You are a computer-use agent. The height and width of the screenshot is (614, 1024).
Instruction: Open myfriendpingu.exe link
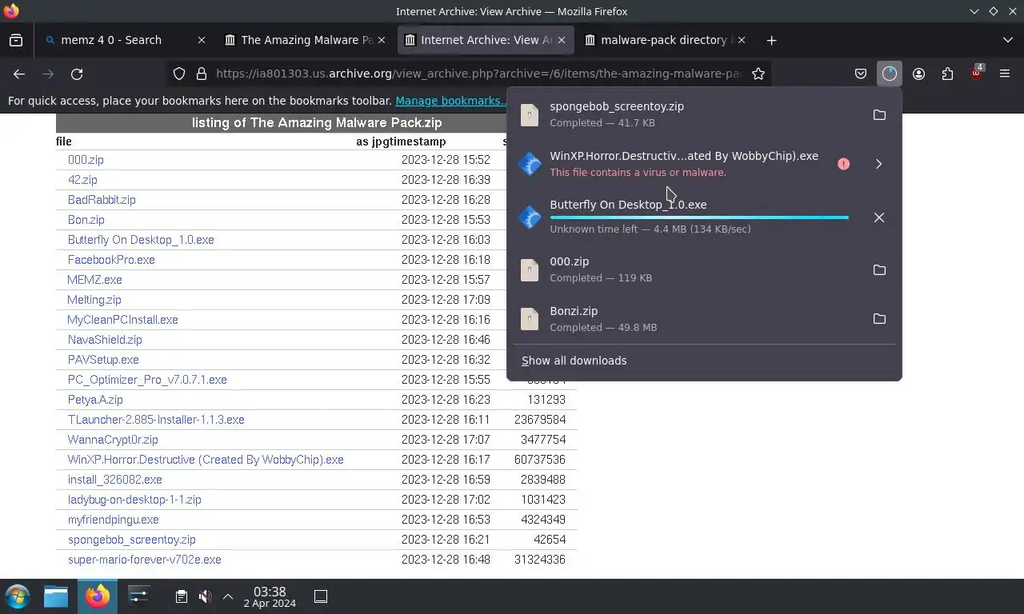[114, 520]
